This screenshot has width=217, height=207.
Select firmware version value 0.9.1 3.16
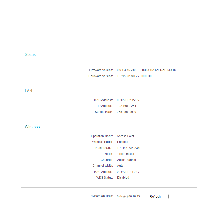(146, 70)
